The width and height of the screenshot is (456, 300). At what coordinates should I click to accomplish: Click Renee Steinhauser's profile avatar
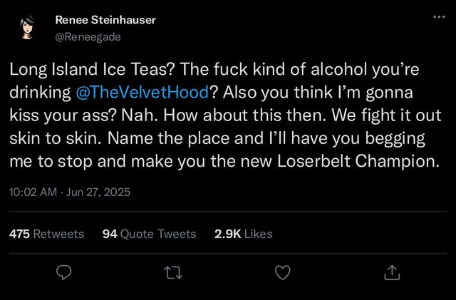[29, 26]
